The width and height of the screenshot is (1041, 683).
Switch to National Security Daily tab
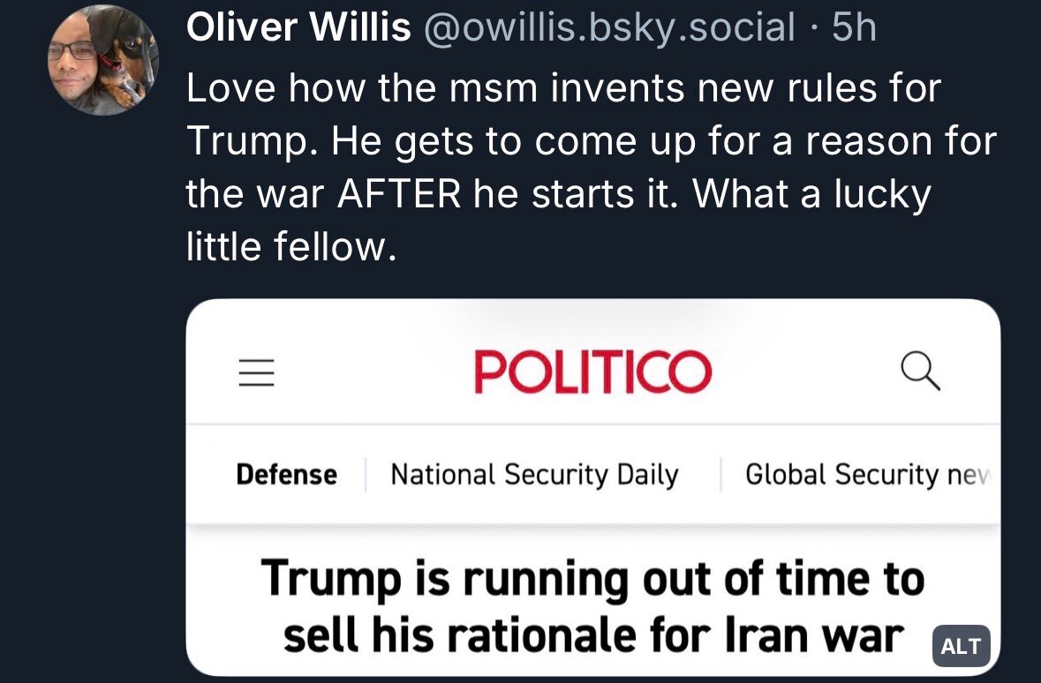click(x=534, y=475)
